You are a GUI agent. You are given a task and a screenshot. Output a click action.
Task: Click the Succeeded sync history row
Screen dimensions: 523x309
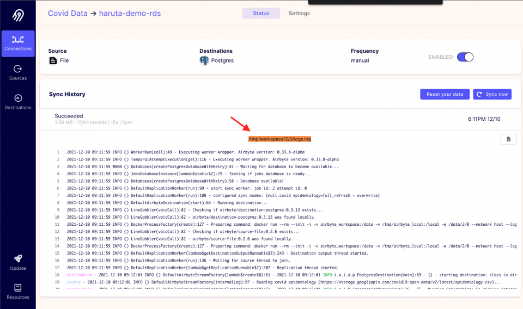280,119
